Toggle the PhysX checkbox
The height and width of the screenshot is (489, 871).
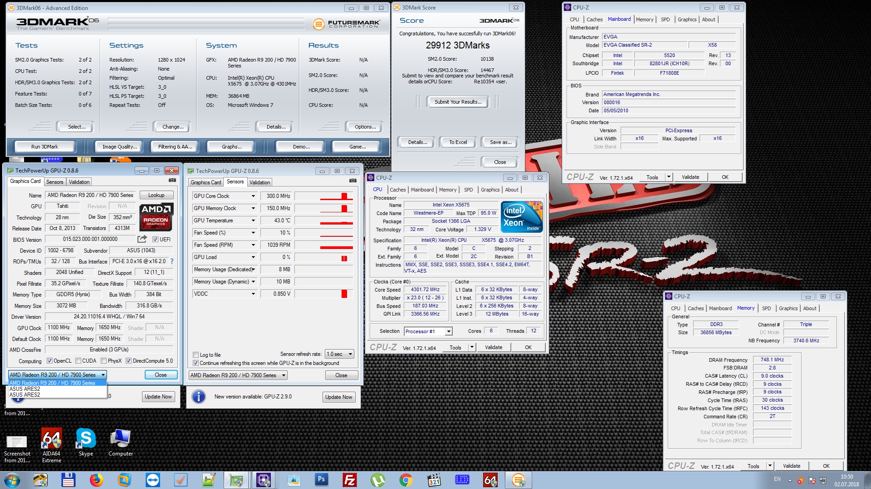[x=104, y=361]
